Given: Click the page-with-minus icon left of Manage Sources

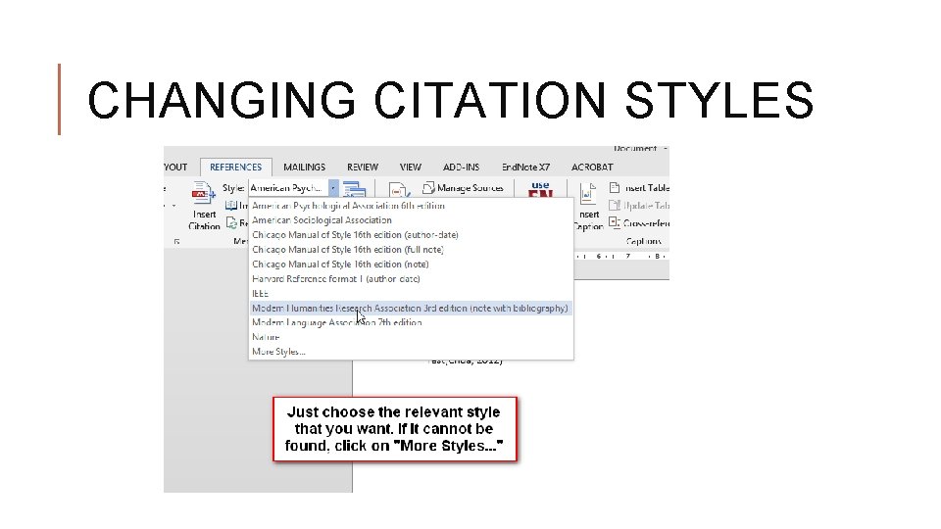Looking at the screenshot, I should [x=399, y=191].
